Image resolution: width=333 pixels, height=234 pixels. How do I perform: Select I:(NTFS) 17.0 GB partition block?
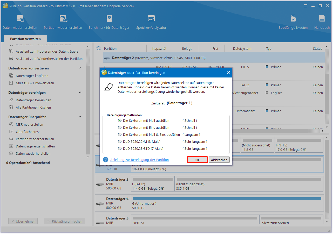[x=299, y=145]
